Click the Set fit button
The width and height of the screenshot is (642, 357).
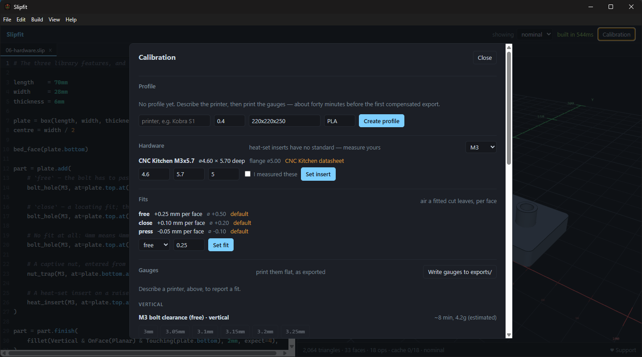221,245
